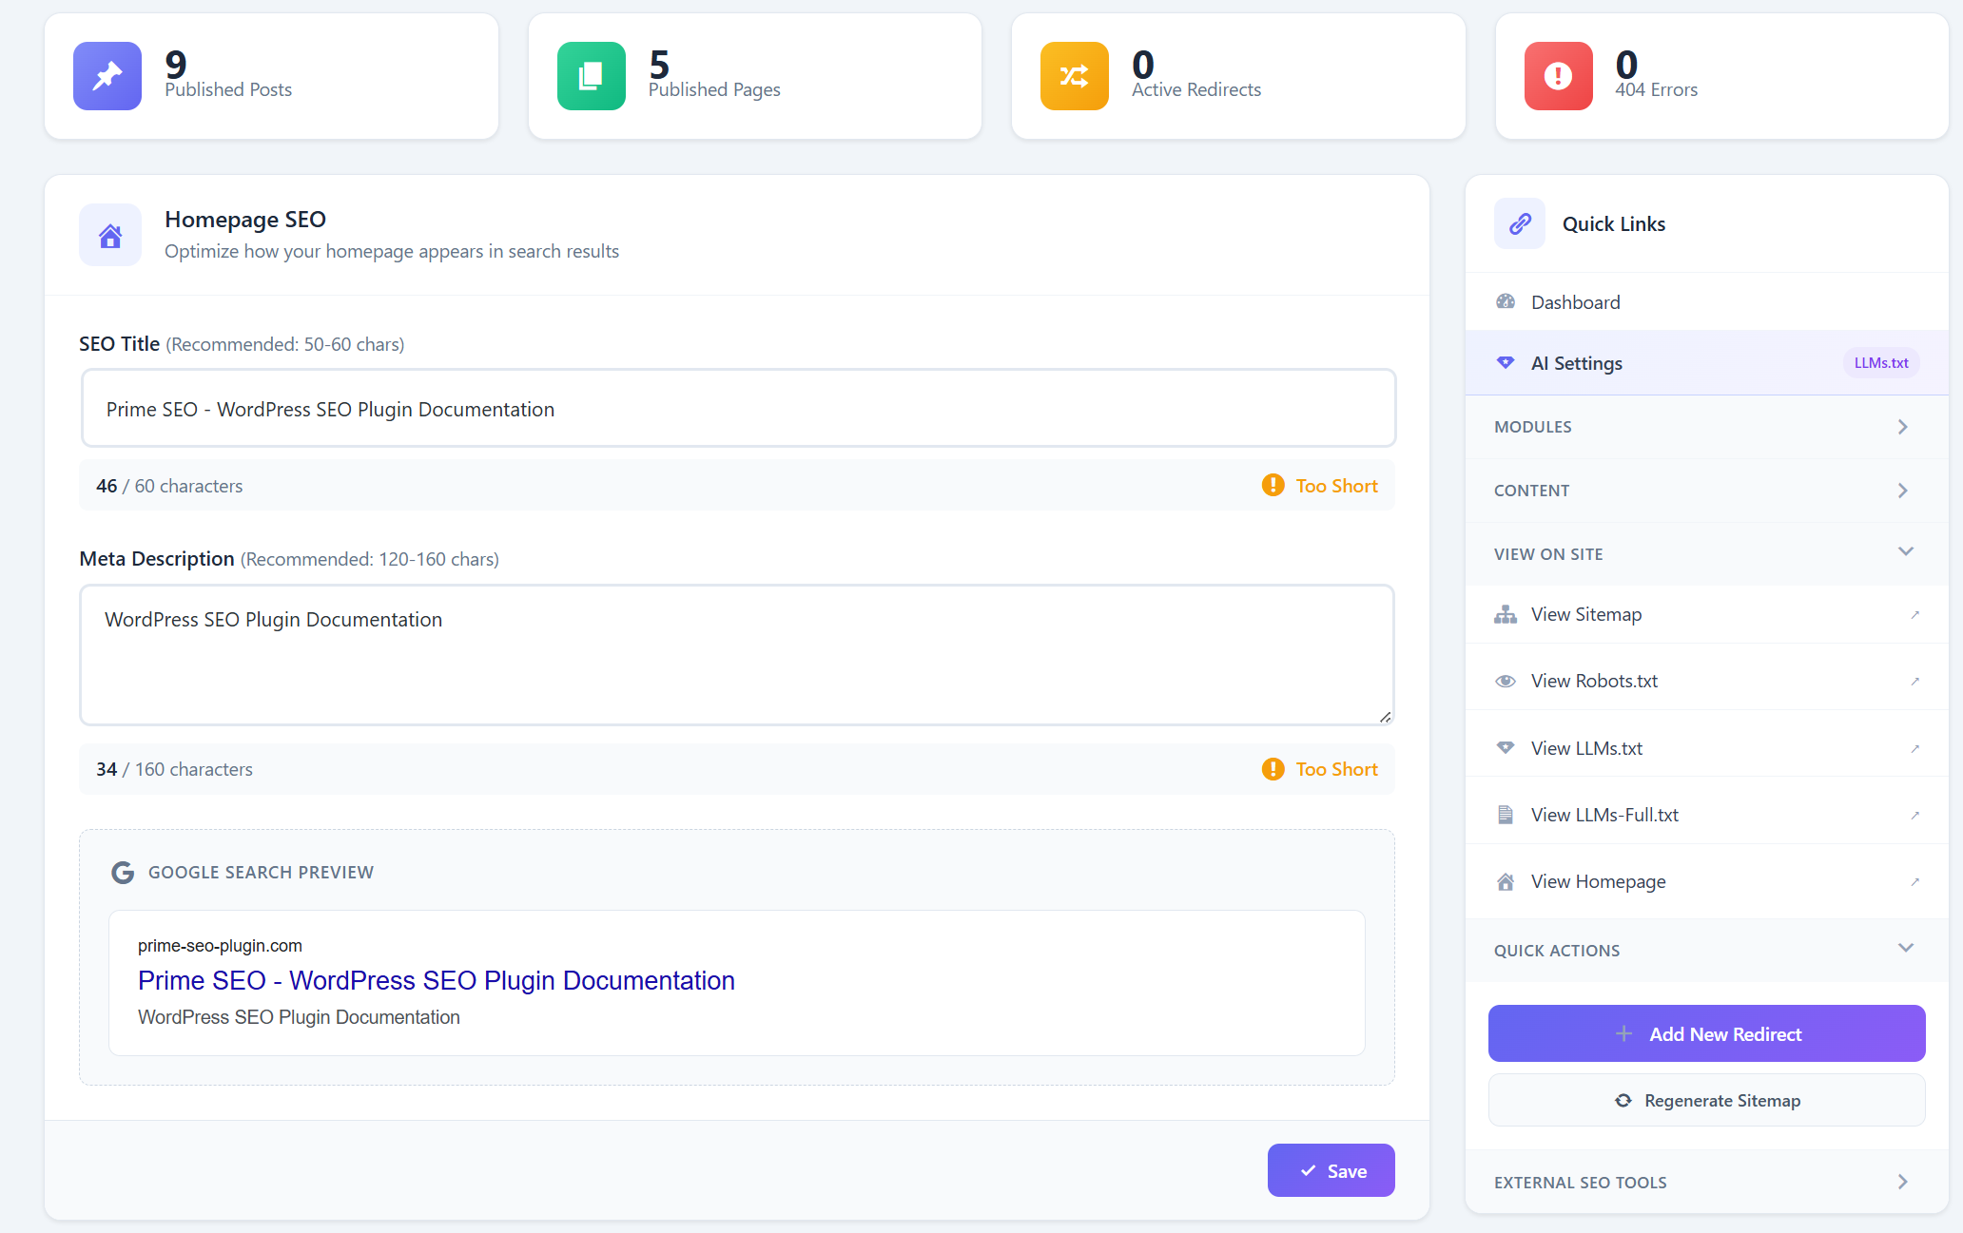Click the Published Posts pin icon
The height and width of the screenshot is (1233, 1963).
(x=107, y=76)
